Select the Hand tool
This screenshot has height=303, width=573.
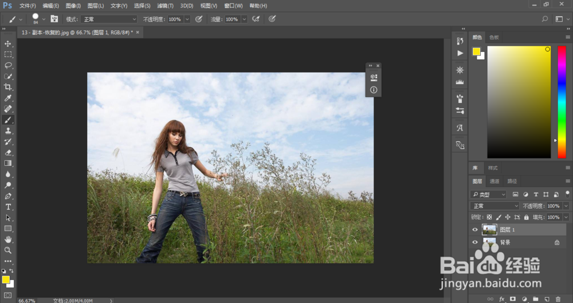click(x=7, y=239)
